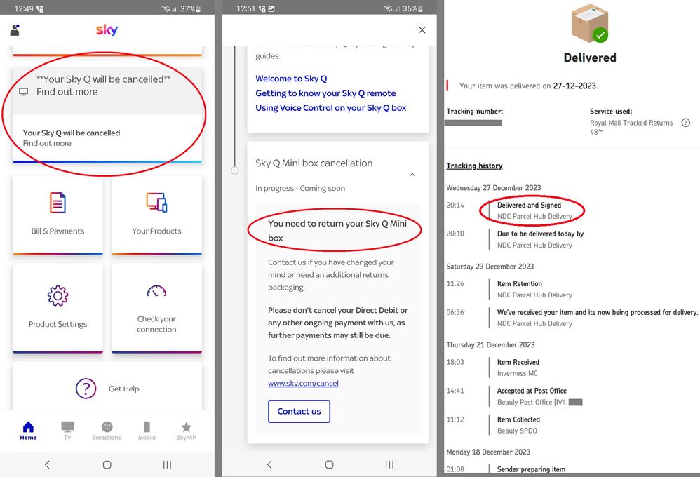
Task: Open Welcome to Sky Q guide link
Action: click(x=291, y=79)
